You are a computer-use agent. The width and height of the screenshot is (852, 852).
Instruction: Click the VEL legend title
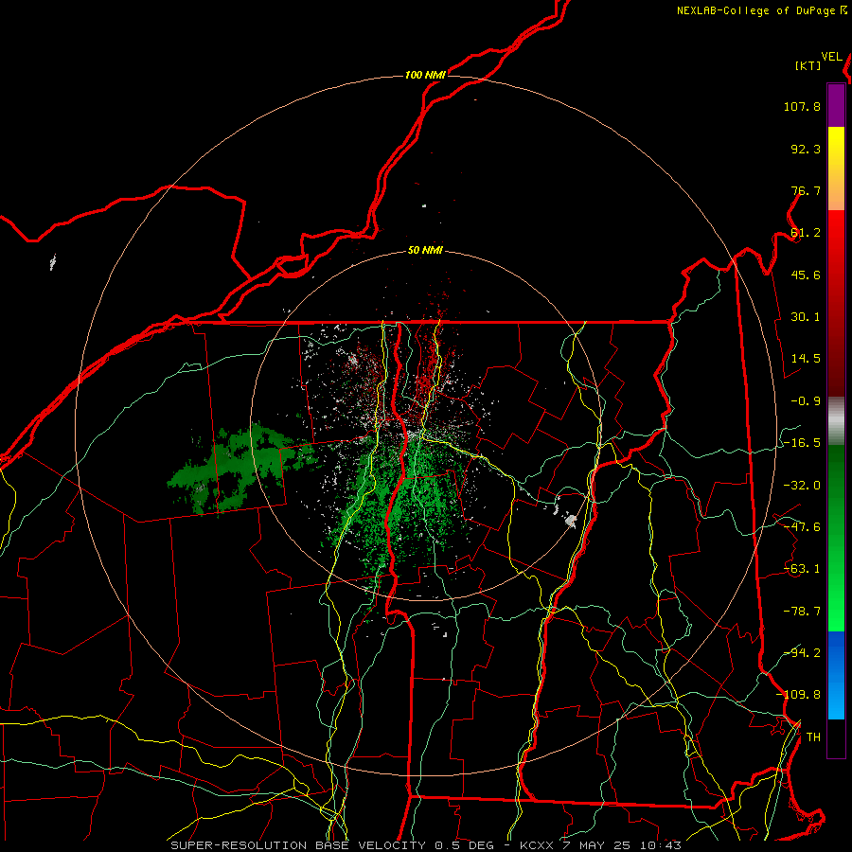point(832,57)
